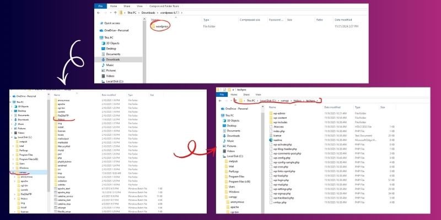Open FileZillaFTP folder in xampp file list

[x=61, y=116]
